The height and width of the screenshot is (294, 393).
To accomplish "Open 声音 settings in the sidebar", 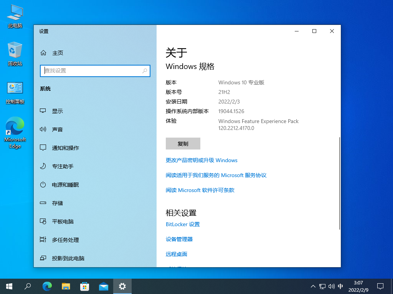I will point(58,129).
